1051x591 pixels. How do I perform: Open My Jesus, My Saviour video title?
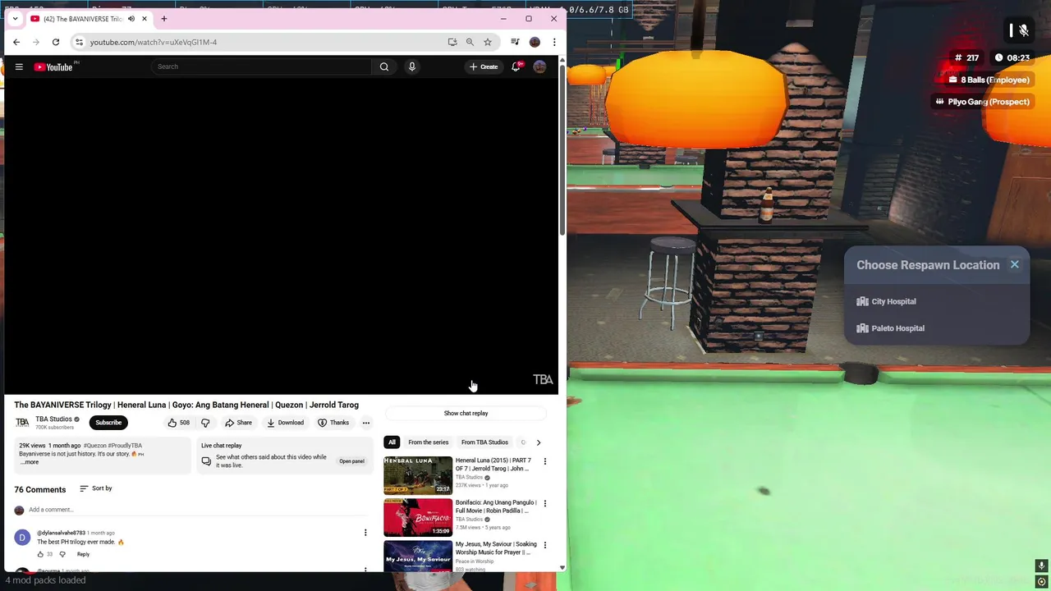(x=496, y=548)
